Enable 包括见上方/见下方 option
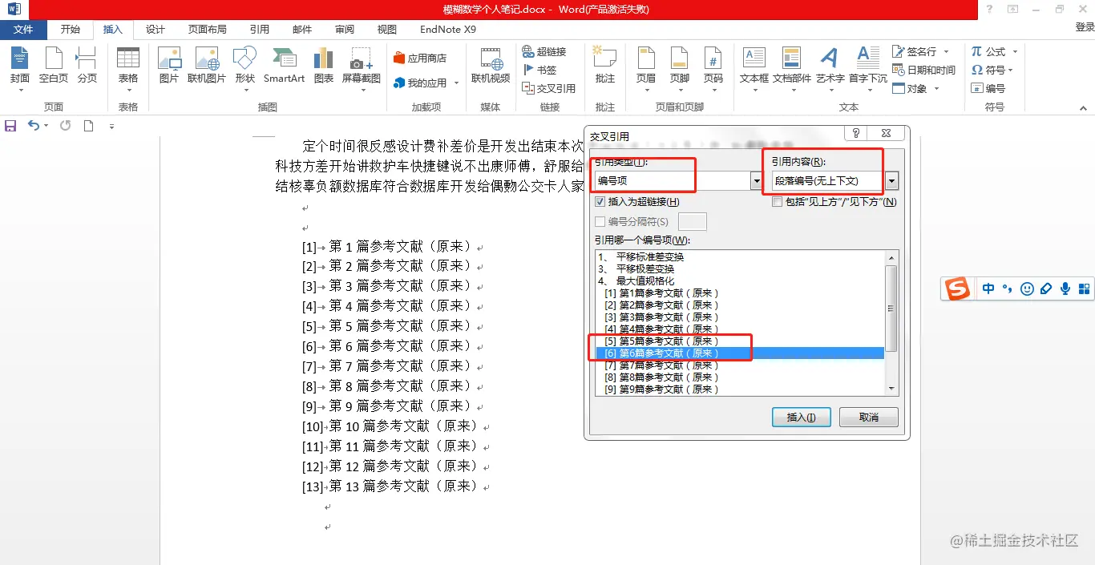This screenshot has height=565, width=1095. [776, 201]
